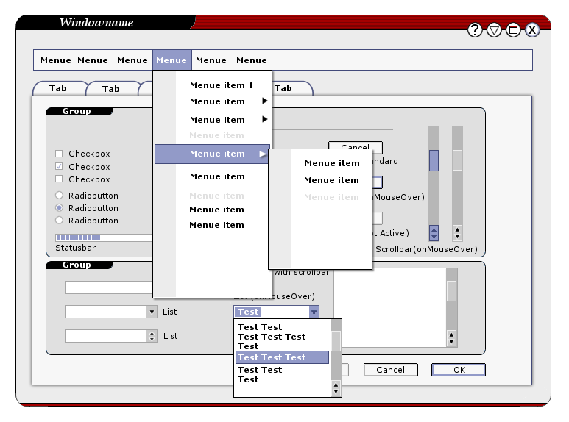The height and width of the screenshot is (422, 569).
Task: Choose the top Menue item in the submenu
Action: (332, 163)
